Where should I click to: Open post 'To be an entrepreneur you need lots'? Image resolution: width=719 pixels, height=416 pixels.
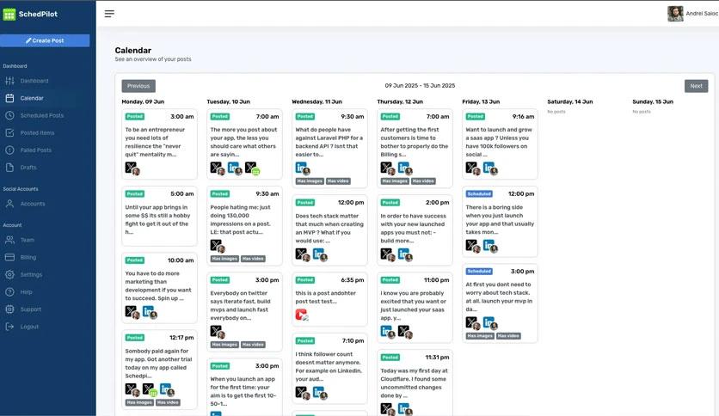point(159,144)
